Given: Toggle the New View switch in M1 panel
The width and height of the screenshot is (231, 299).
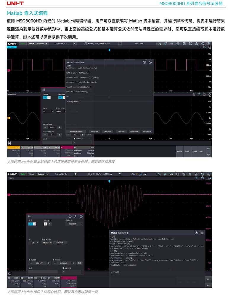Looking at the screenshot, I should pos(62,97).
